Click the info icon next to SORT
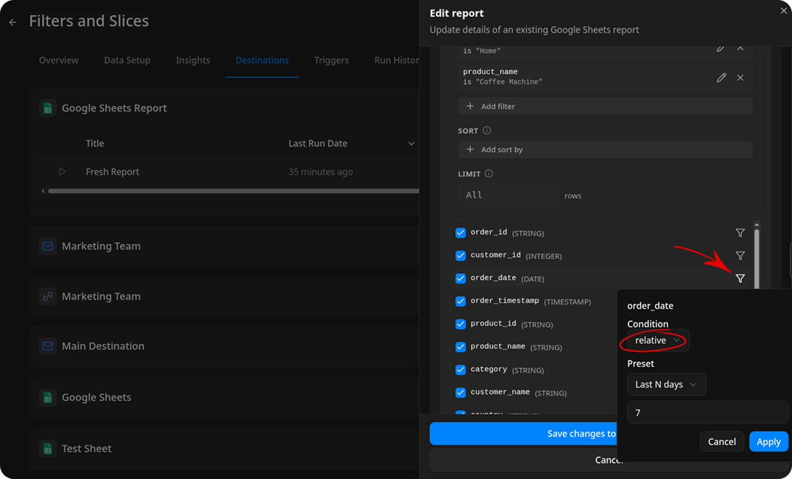792x479 pixels. (487, 130)
